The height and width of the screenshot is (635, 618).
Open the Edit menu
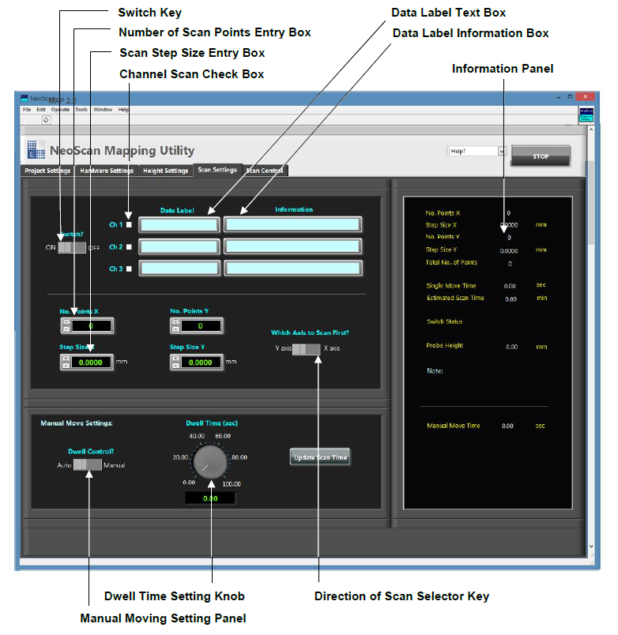pyautogui.click(x=41, y=109)
